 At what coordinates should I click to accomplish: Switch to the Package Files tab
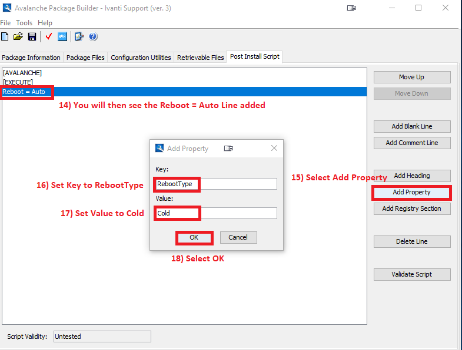pos(85,58)
